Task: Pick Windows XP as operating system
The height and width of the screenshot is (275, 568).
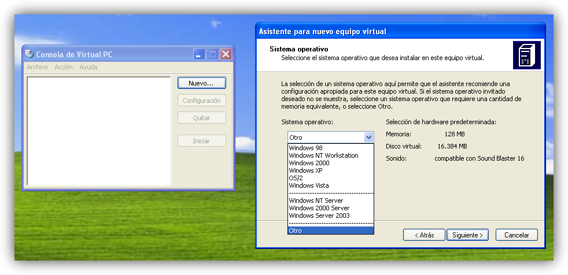Action: [x=305, y=170]
